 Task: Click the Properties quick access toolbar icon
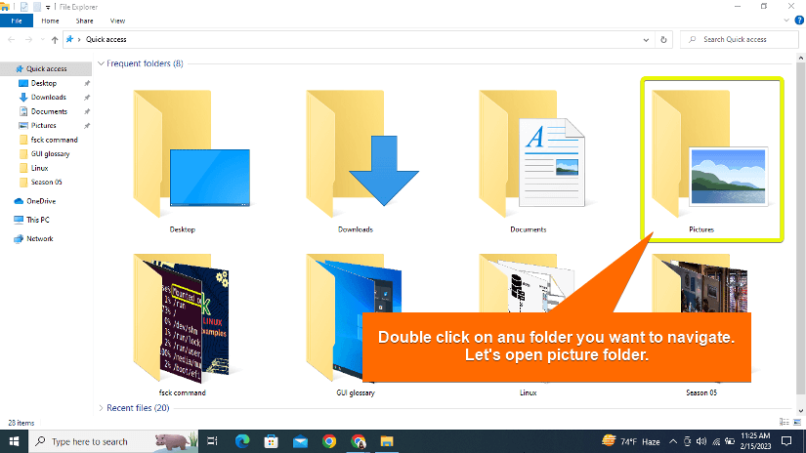(23, 7)
